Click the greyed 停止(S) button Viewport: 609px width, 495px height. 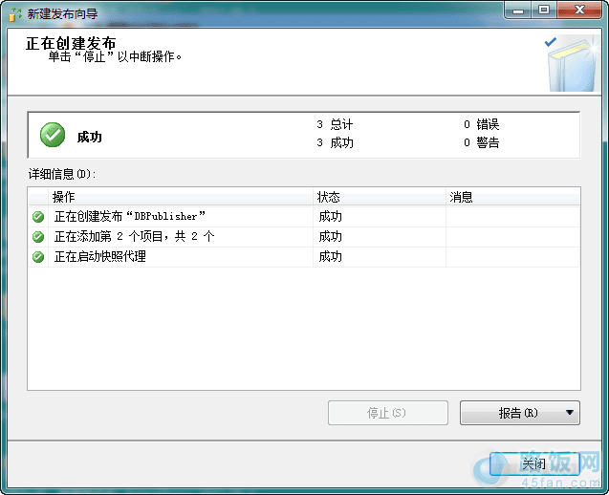(387, 413)
